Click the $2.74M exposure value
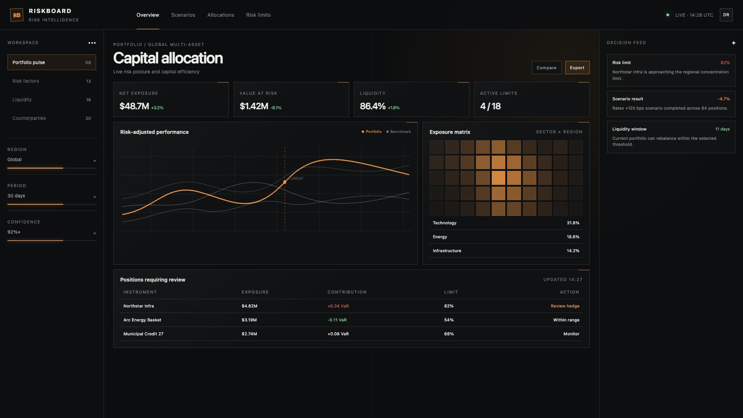Screen dimensions: 743x418 pyautogui.click(x=249, y=334)
